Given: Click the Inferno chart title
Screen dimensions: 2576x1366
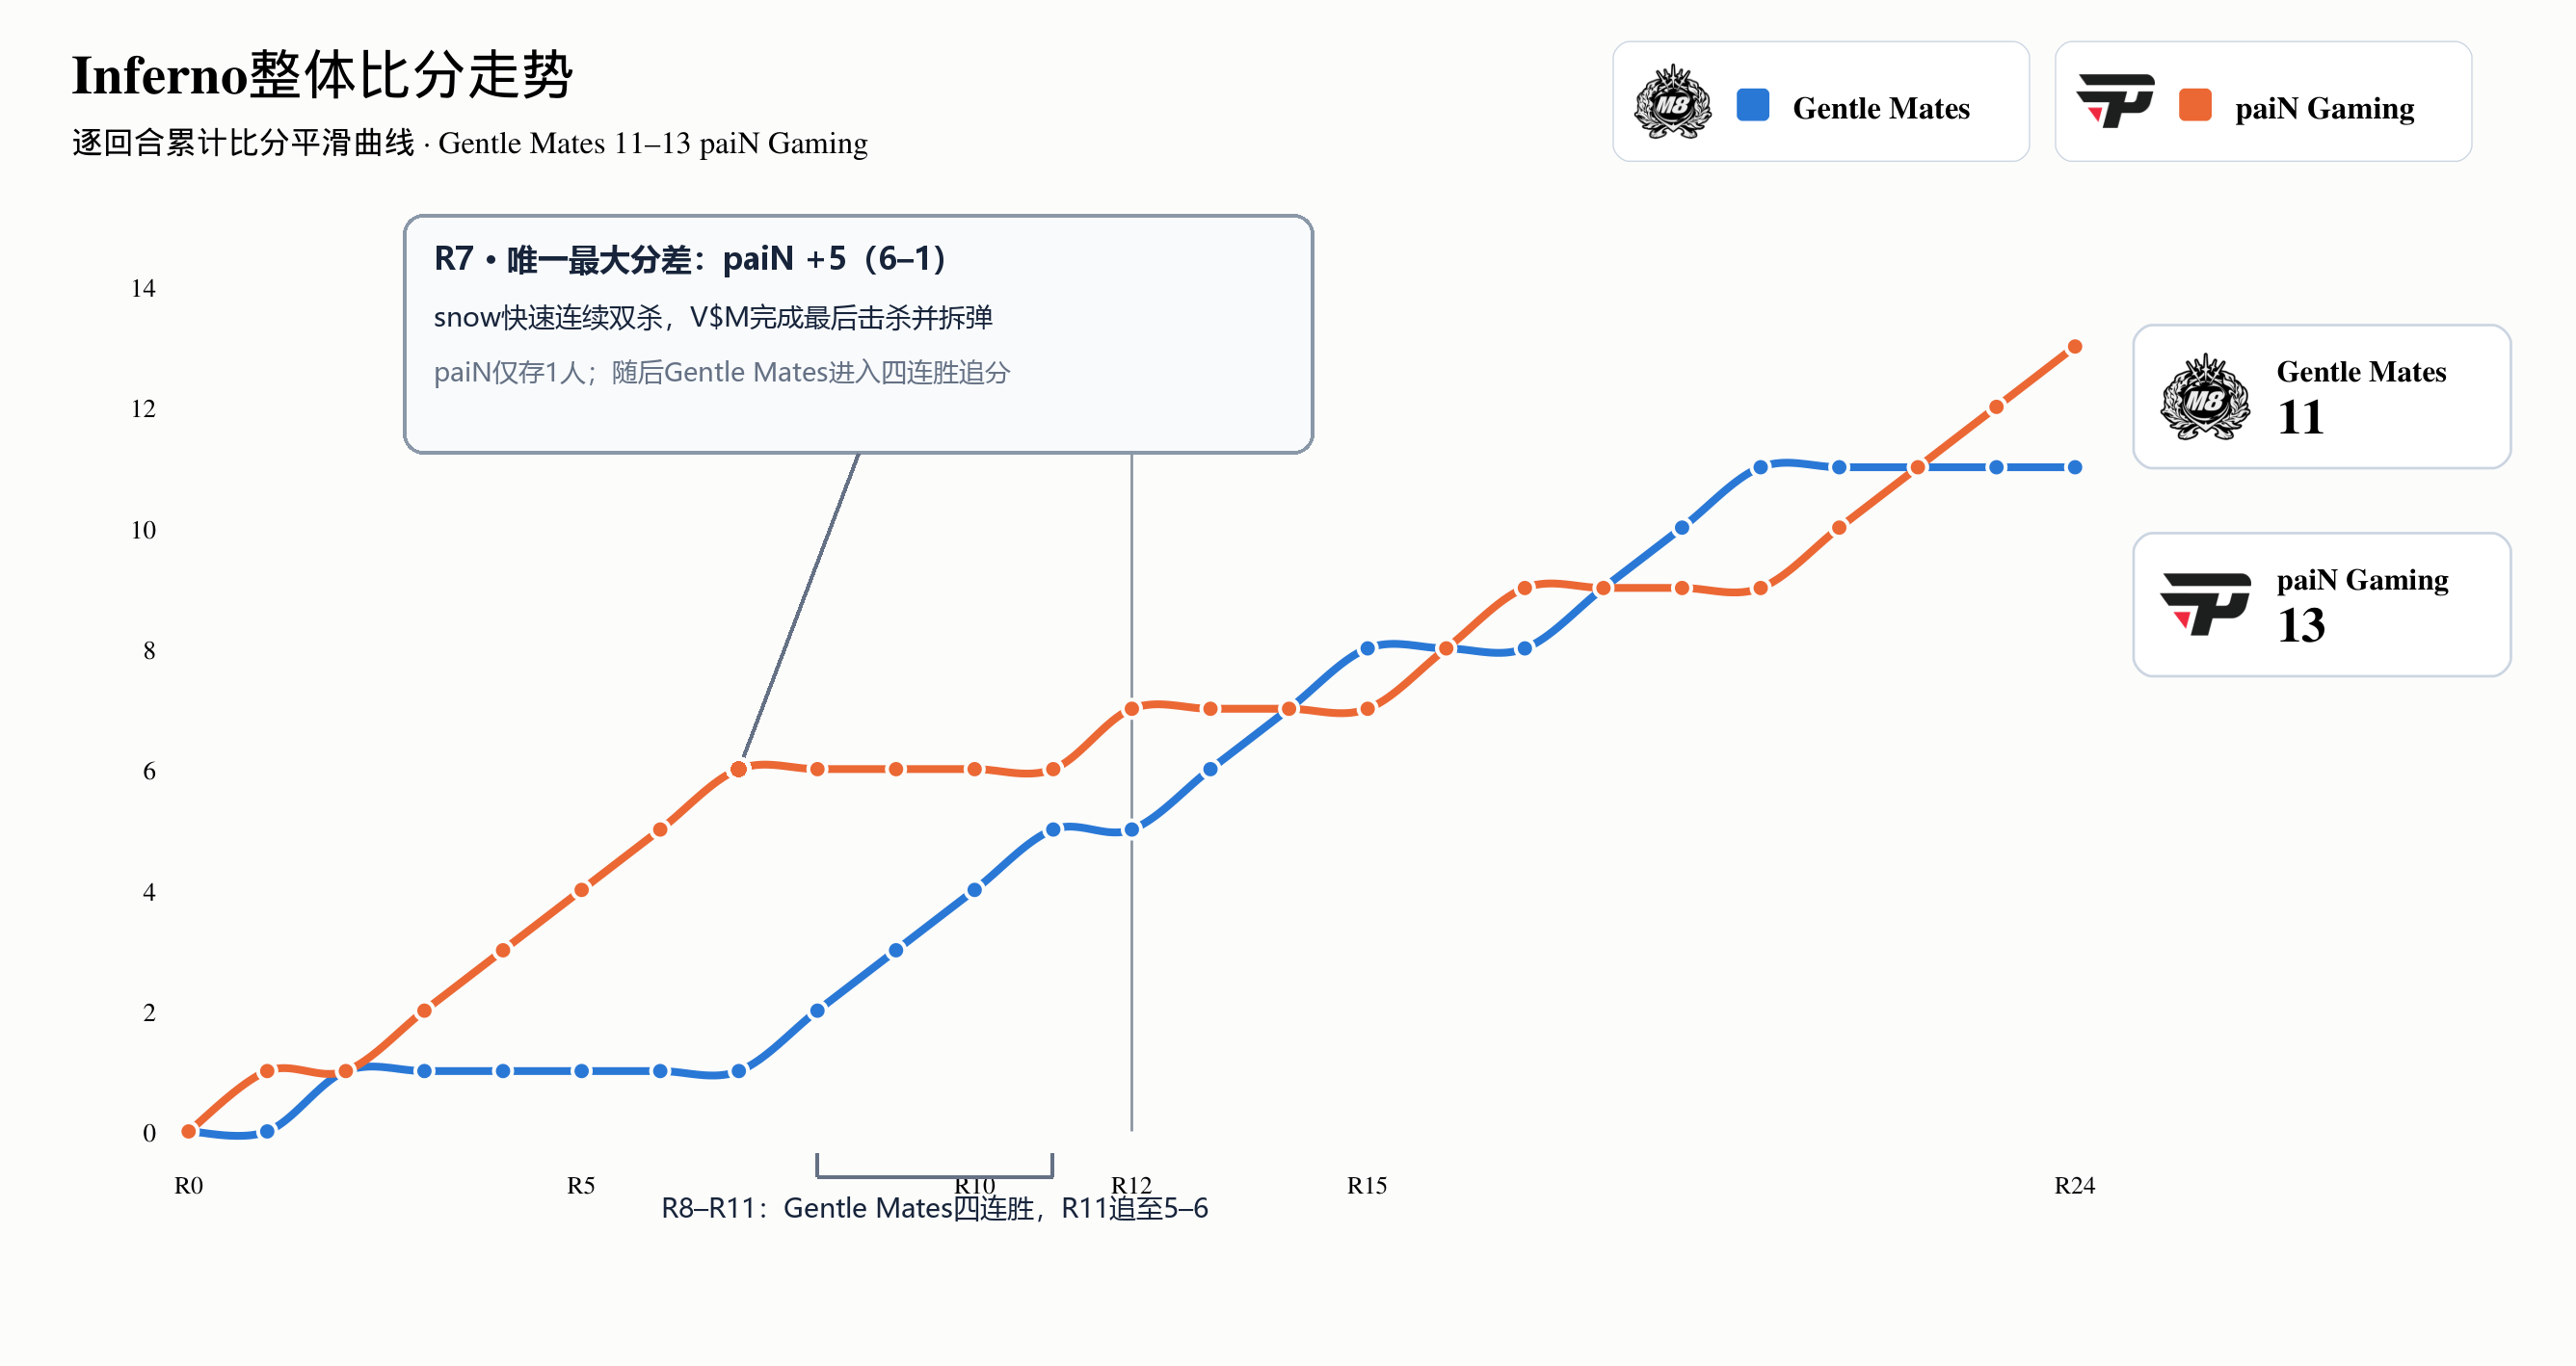Looking at the screenshot, I should (322, 75).
